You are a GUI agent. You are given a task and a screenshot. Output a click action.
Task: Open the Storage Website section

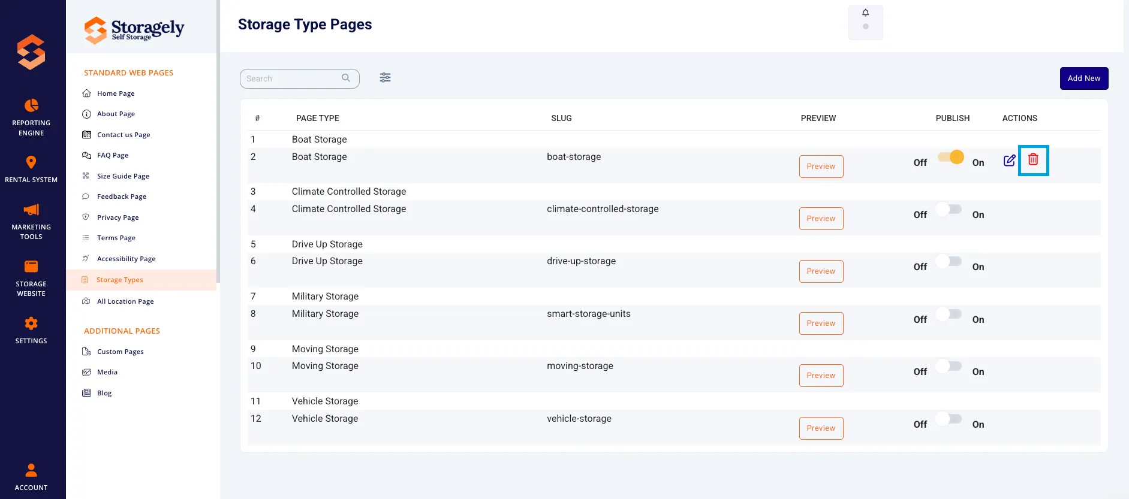pyautogui.click(x=31, y=279)
